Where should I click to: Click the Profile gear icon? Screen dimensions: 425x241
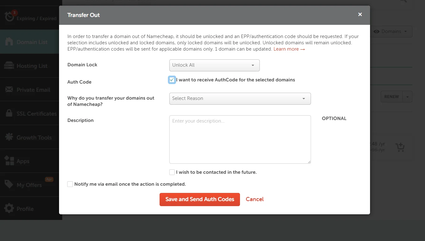coord(9,208)
